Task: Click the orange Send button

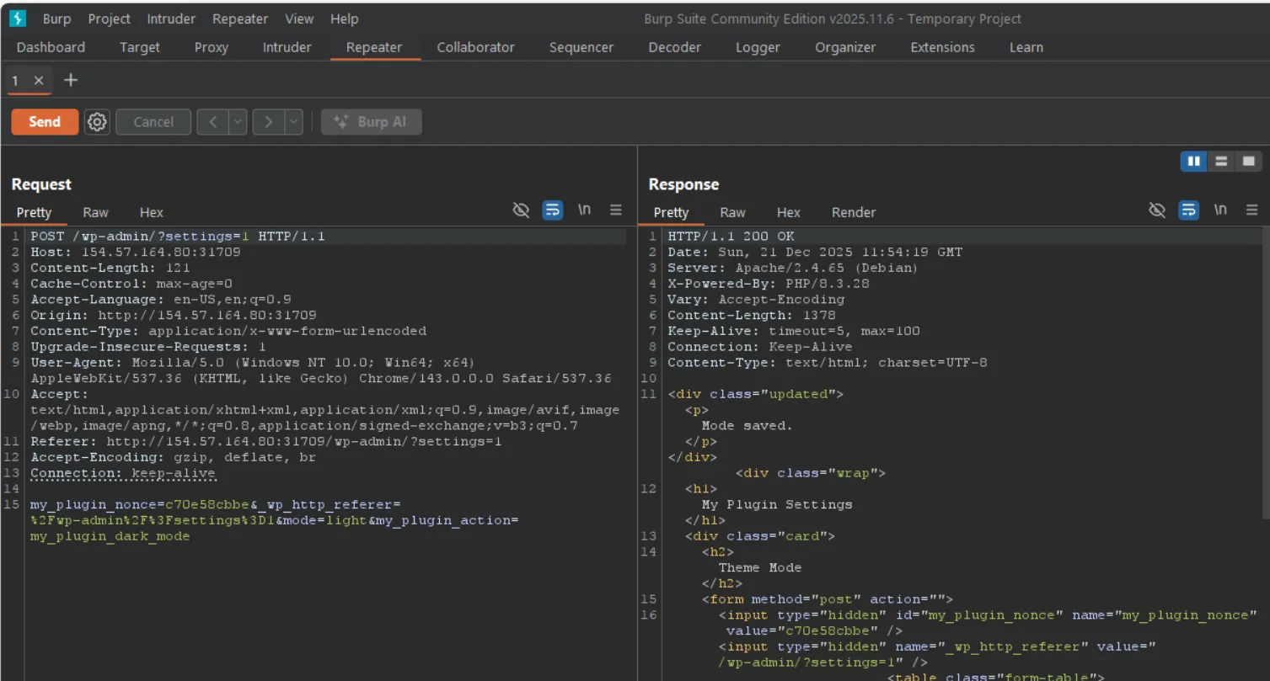Action: [45, 122]
